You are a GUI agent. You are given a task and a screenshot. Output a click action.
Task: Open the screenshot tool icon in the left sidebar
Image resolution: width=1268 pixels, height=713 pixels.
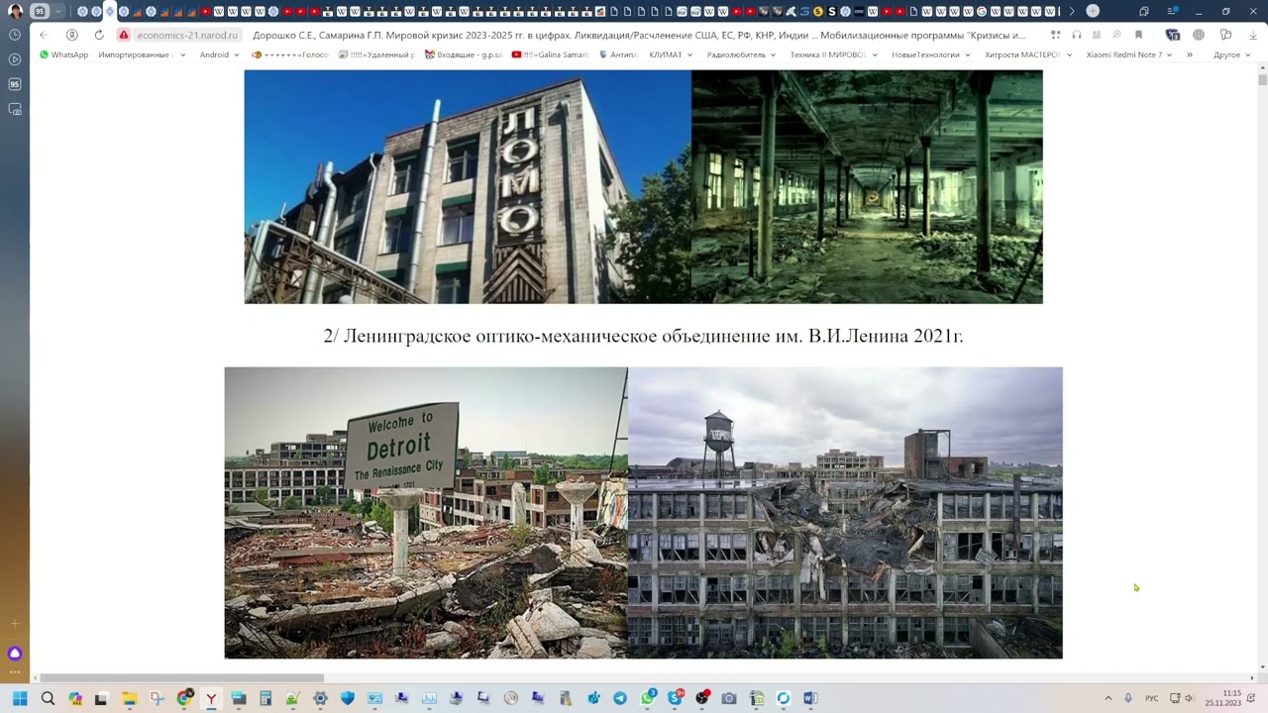pyautogui.click(x=15, y=109)
